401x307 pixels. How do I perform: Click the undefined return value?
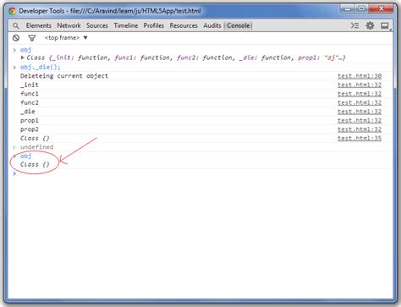pyautogui.click(x=36, y=147)
